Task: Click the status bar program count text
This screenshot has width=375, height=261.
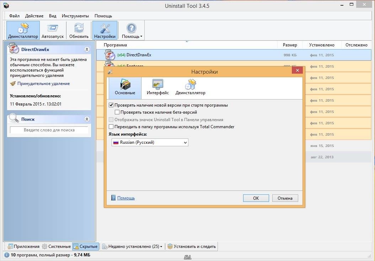Action: [x=50, y=255]
